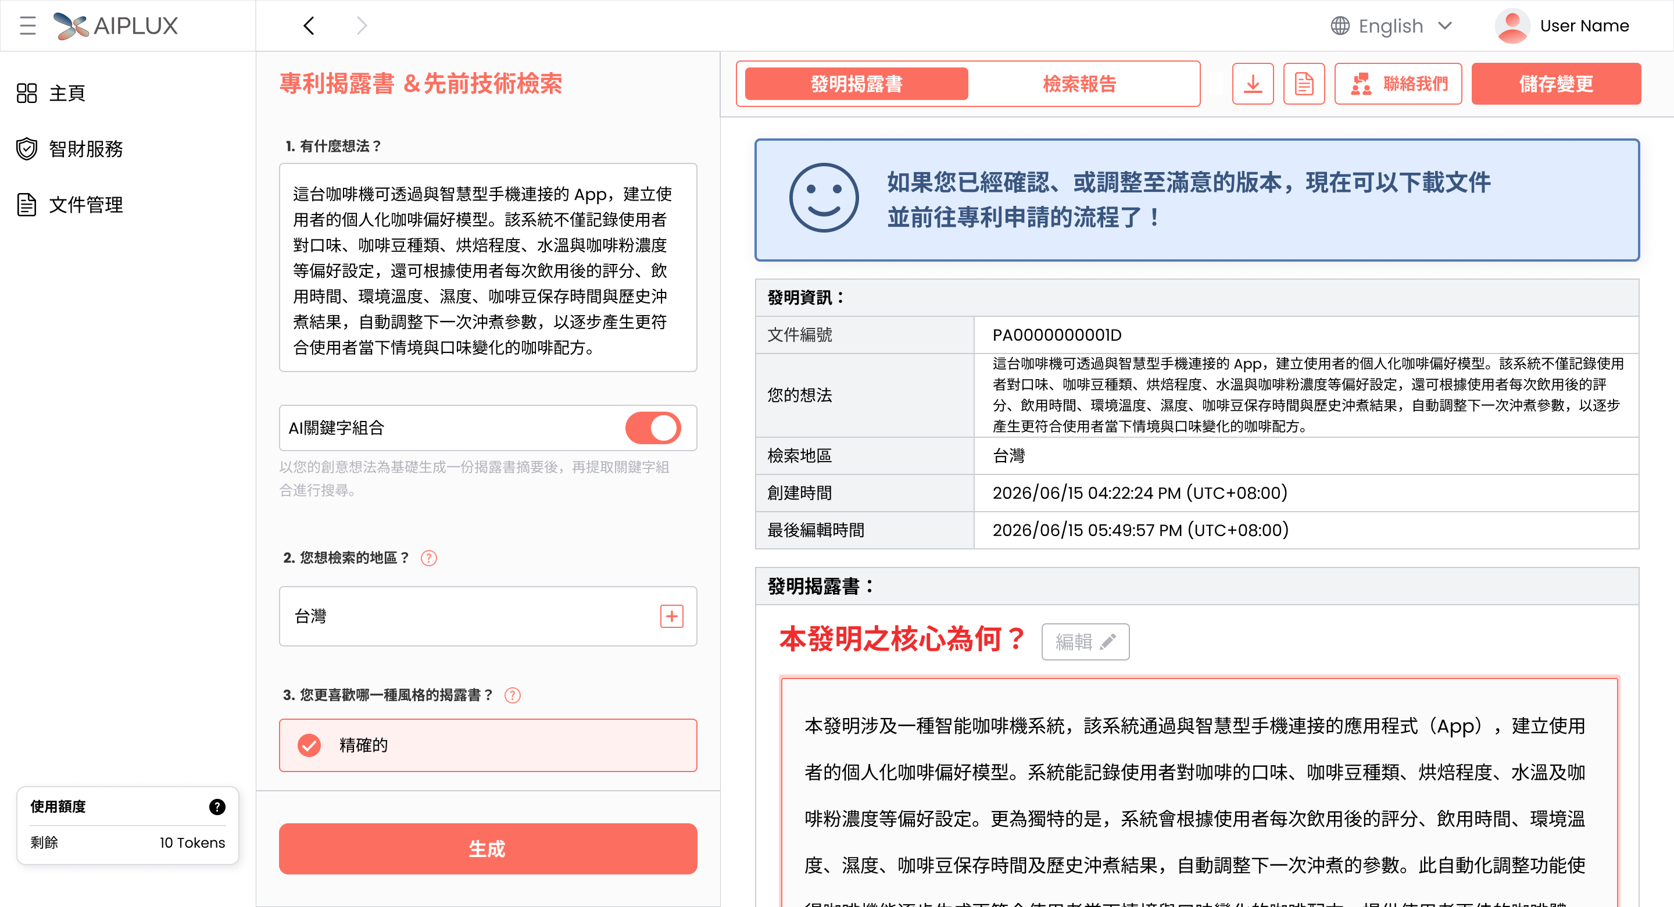Screen dimensions: 1674x907
Task: Click the 10 Tokens remaining value
Action: pos(192,842)
